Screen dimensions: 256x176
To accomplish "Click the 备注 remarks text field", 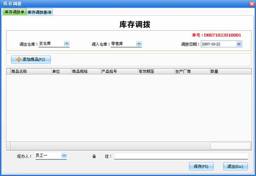I will 181,156.
